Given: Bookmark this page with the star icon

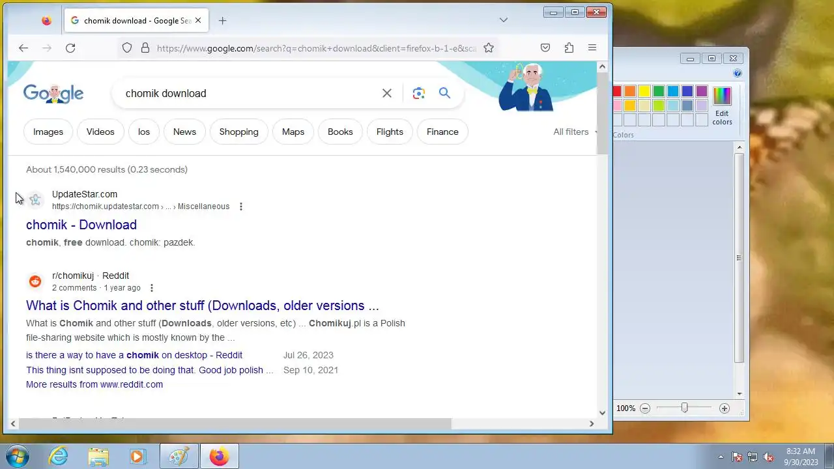Looking at the screenshot, I should tap(489, 48).
